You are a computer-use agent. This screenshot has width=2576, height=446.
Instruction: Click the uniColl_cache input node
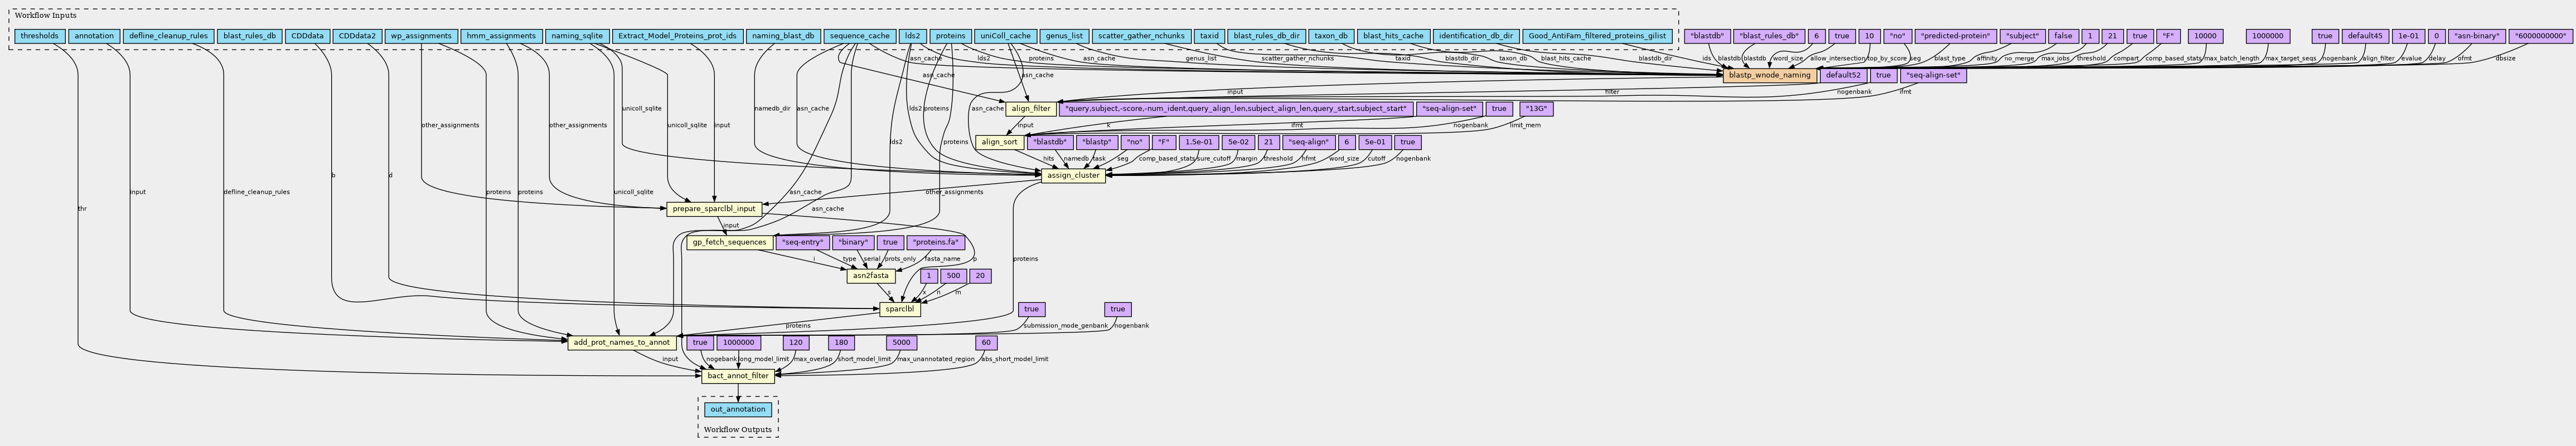pos(1005,36)
